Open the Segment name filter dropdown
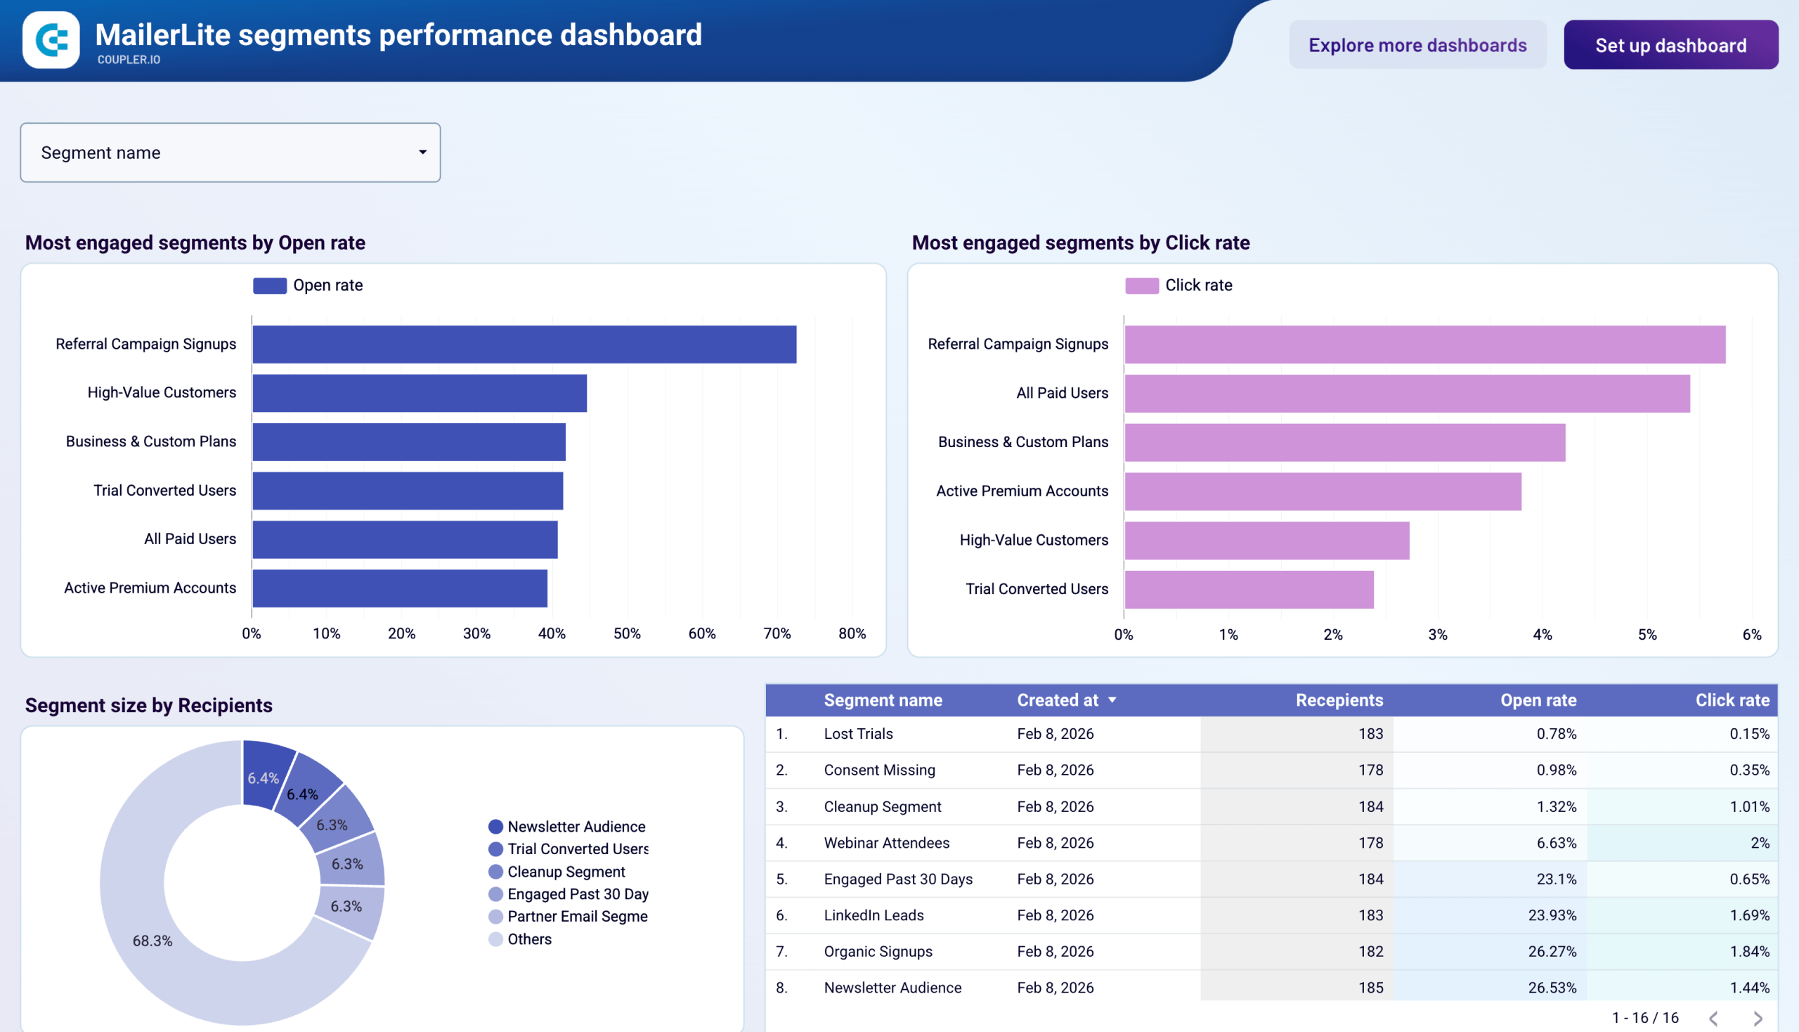 tap(230, 153)
